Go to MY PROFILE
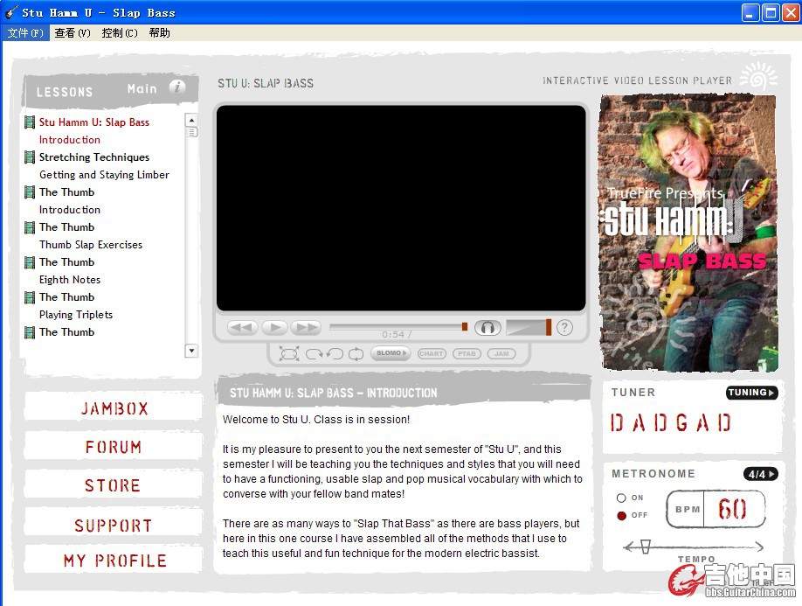This screenshot has width=802, height=606. click(114, 561)
